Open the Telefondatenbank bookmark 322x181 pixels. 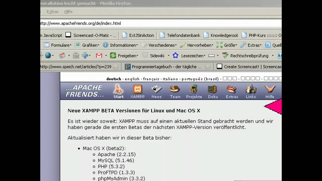tap(180, 35)
